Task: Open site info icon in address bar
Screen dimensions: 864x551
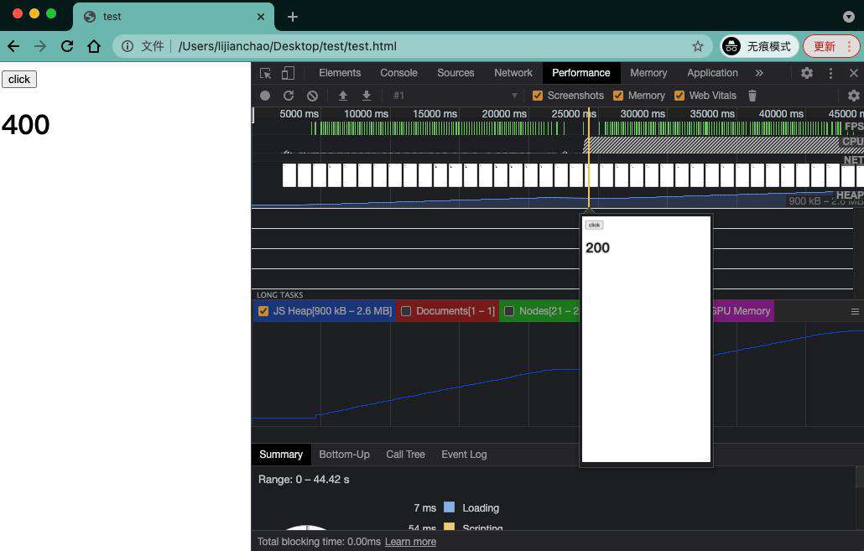Action: 128,46
